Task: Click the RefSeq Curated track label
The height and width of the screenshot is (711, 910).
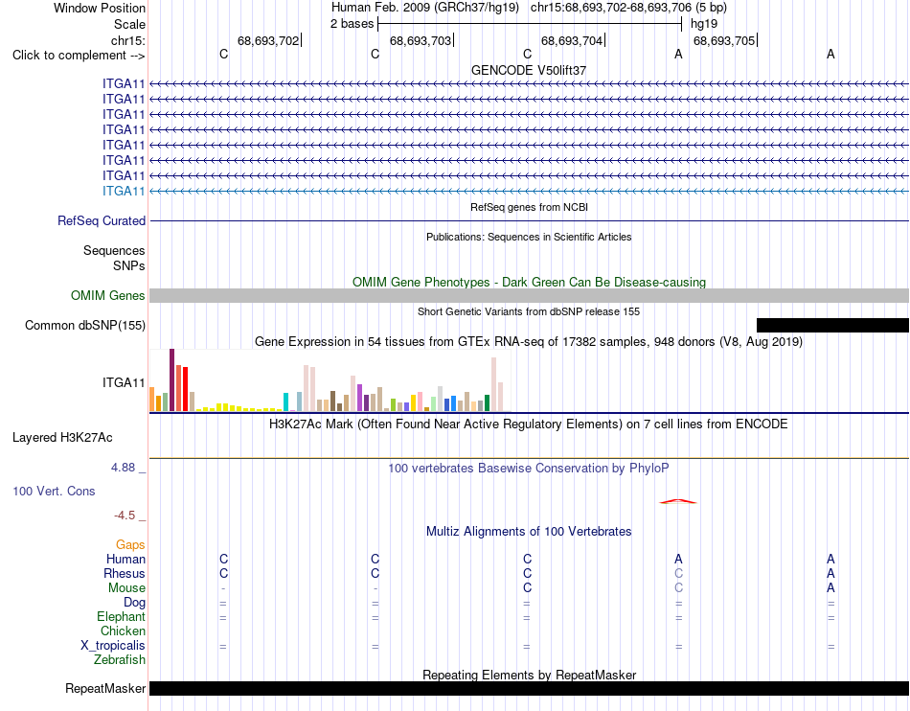Action: coord(102,220)
